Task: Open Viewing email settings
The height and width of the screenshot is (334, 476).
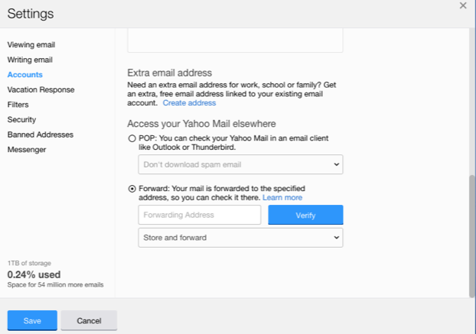Action: tap(31, 45)
